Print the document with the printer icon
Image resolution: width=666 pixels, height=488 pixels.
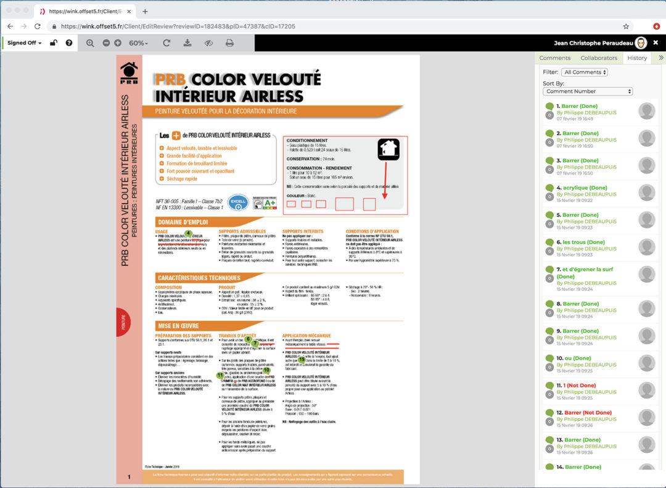tap(229, 43)
